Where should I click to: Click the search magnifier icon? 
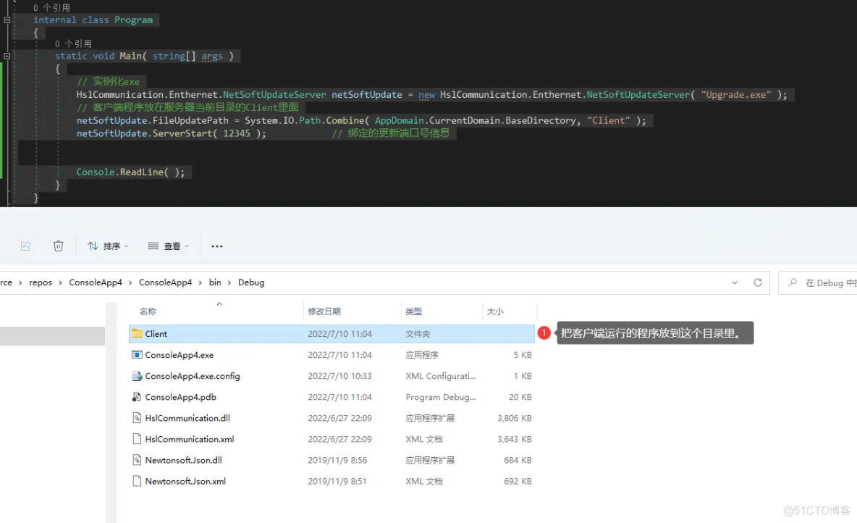point(793,283)
